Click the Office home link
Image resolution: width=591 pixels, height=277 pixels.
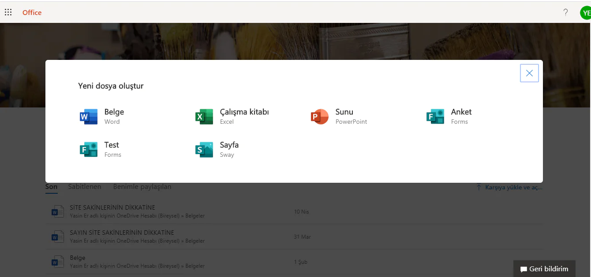32,12
